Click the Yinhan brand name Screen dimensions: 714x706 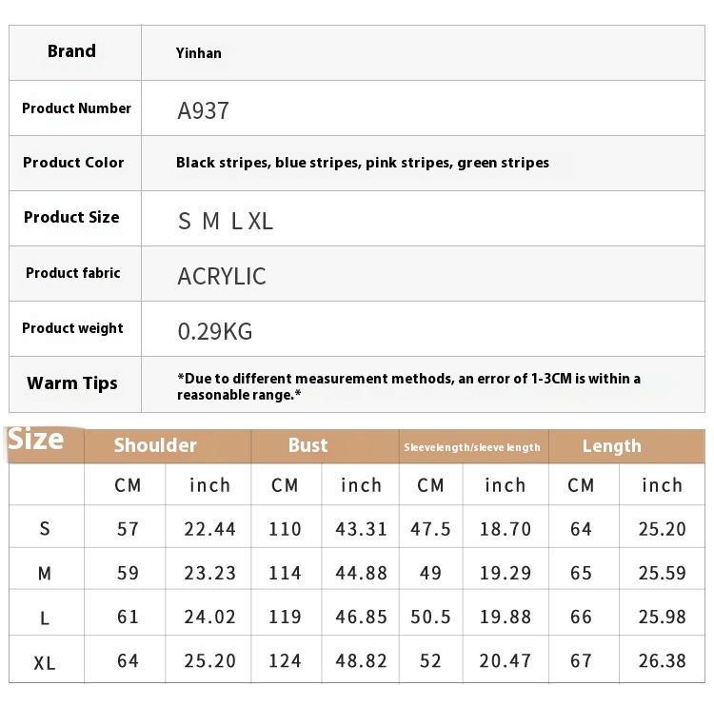click(x=199, y=53)
